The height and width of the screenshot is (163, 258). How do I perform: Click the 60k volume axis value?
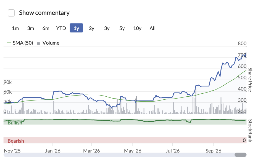(8, 92)
